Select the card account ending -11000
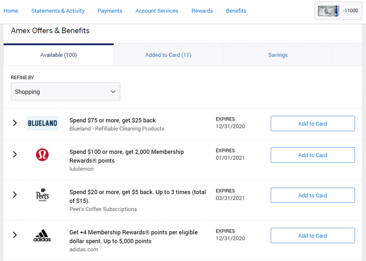 click(x=338, y=10)
